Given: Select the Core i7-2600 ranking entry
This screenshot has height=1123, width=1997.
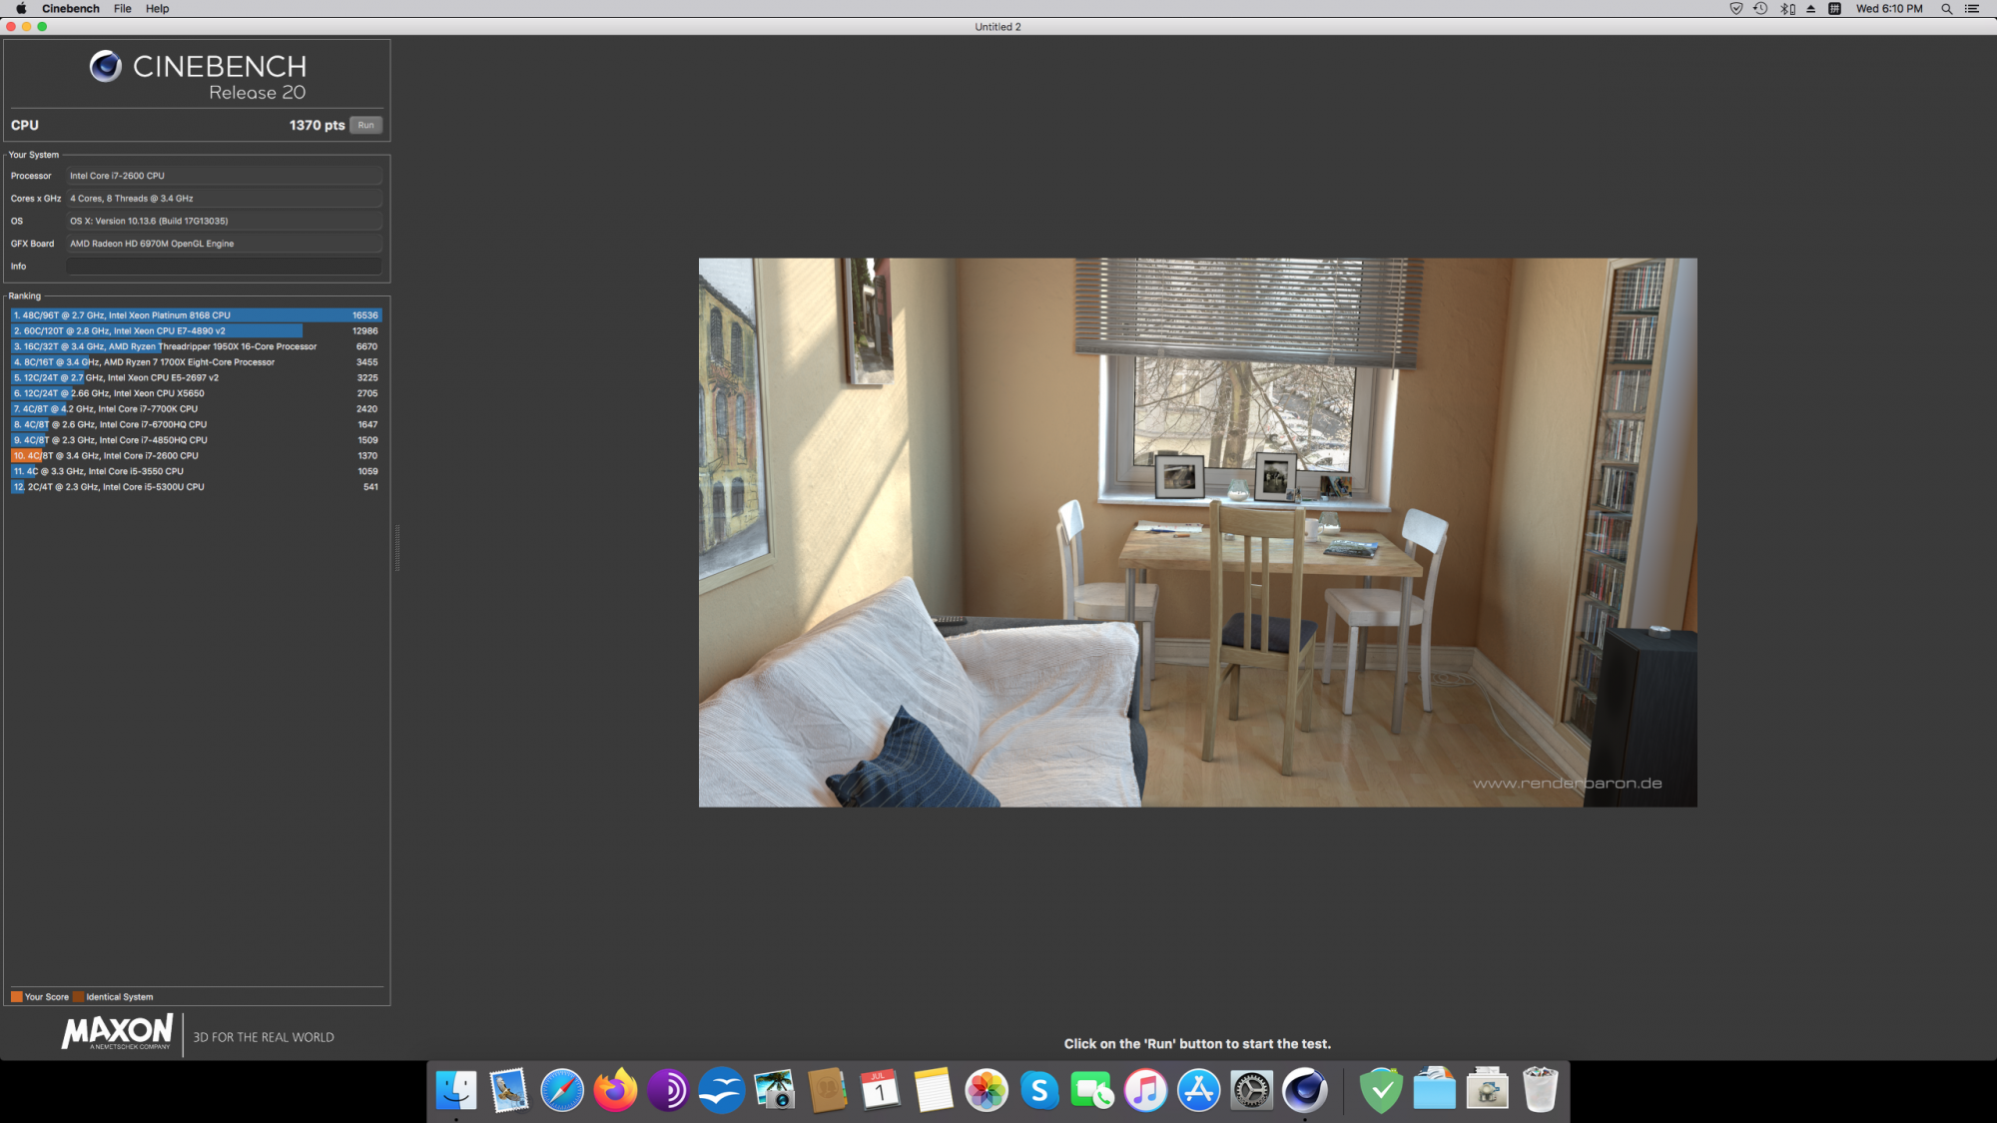Looking at the screenshot, I should coord(196,456).
